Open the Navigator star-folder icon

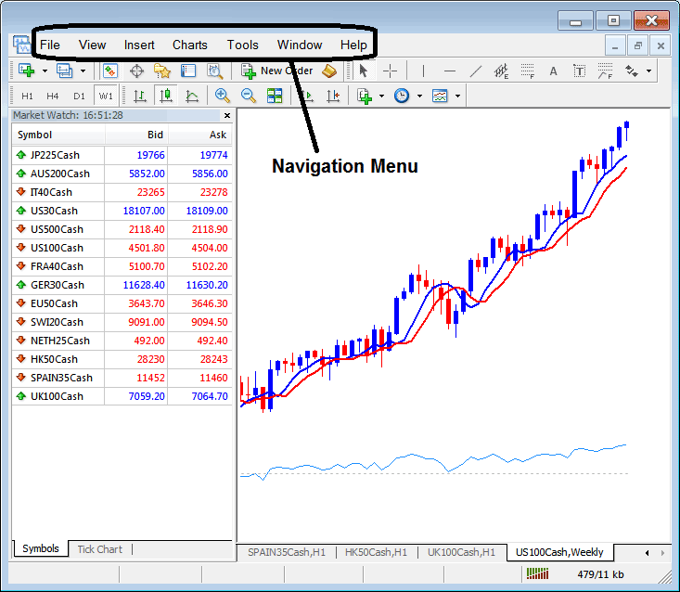tap(162, 71)
